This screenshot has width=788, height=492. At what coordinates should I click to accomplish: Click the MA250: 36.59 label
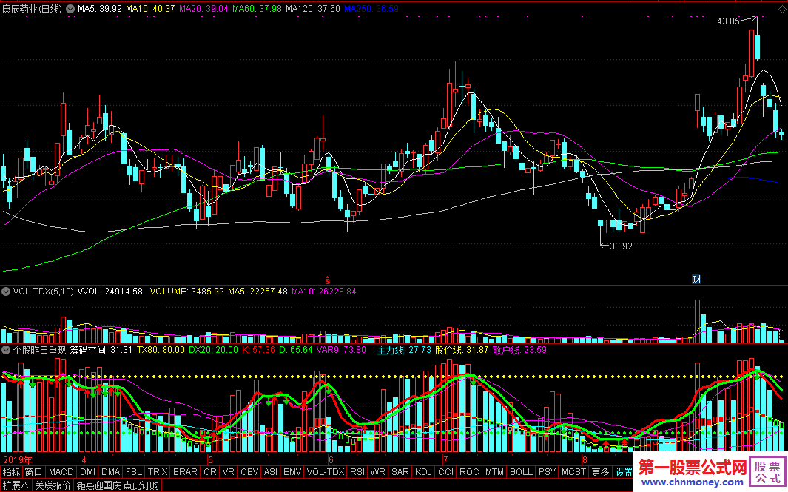point(371,9)
